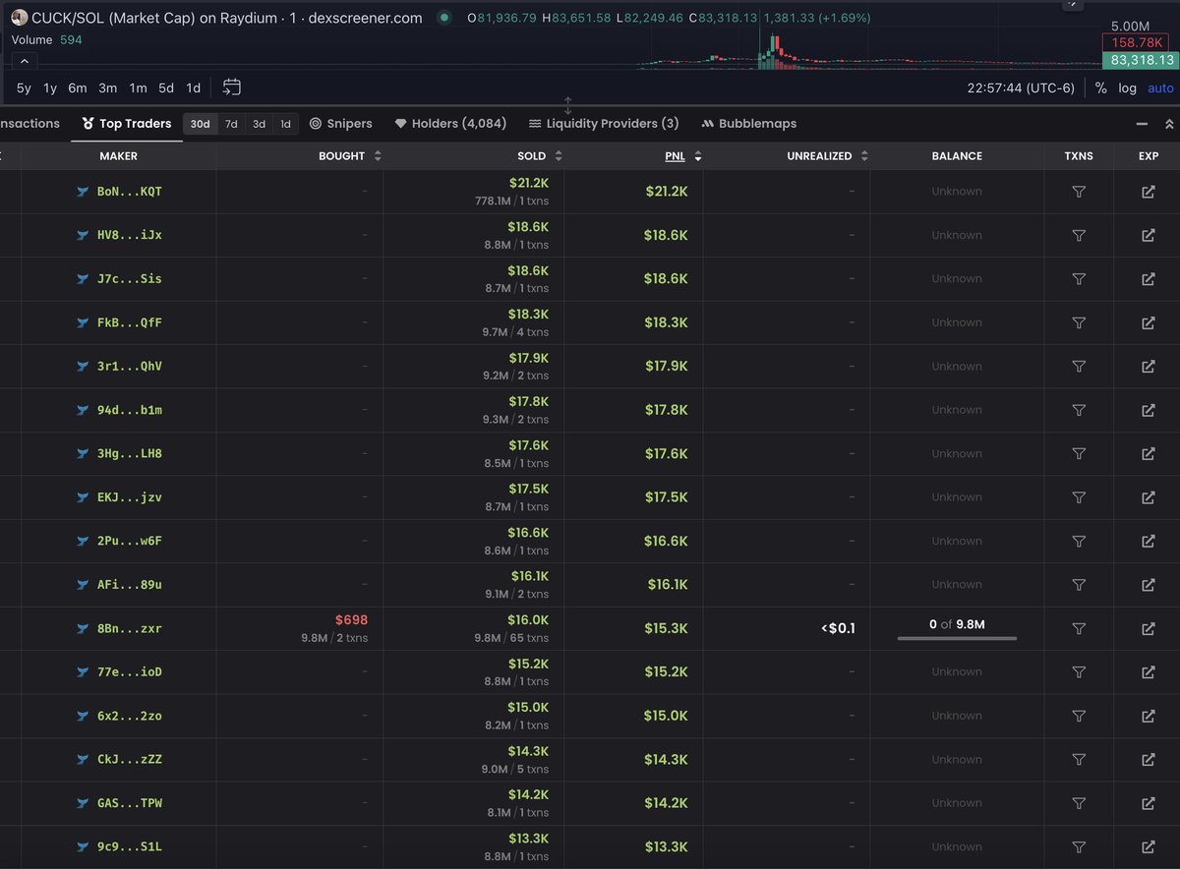Select the 1d top traders period
The image size is (1180, 869).
point(285,124)
